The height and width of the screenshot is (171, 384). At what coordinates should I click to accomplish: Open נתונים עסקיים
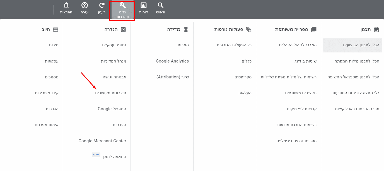[x=114, y=45]
